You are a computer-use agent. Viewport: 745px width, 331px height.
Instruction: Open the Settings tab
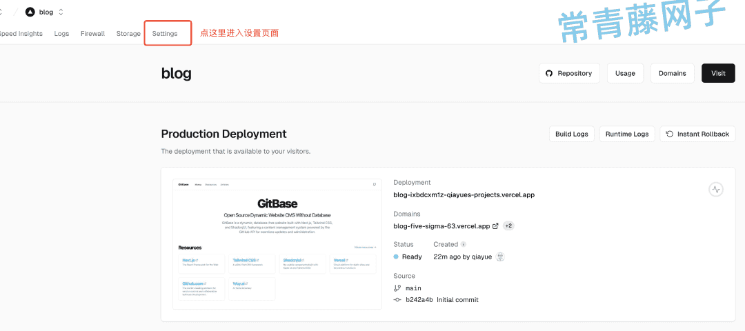tap(165, 34)
